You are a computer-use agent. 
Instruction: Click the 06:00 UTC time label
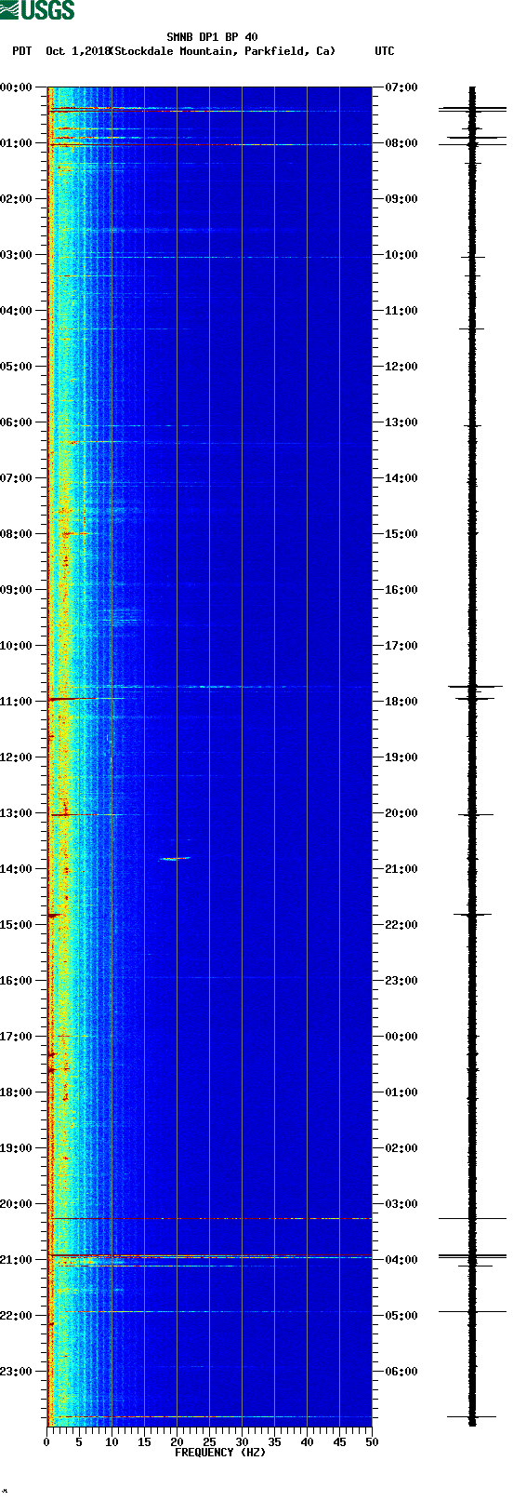pyautogui.click(x=401, y=1372)
